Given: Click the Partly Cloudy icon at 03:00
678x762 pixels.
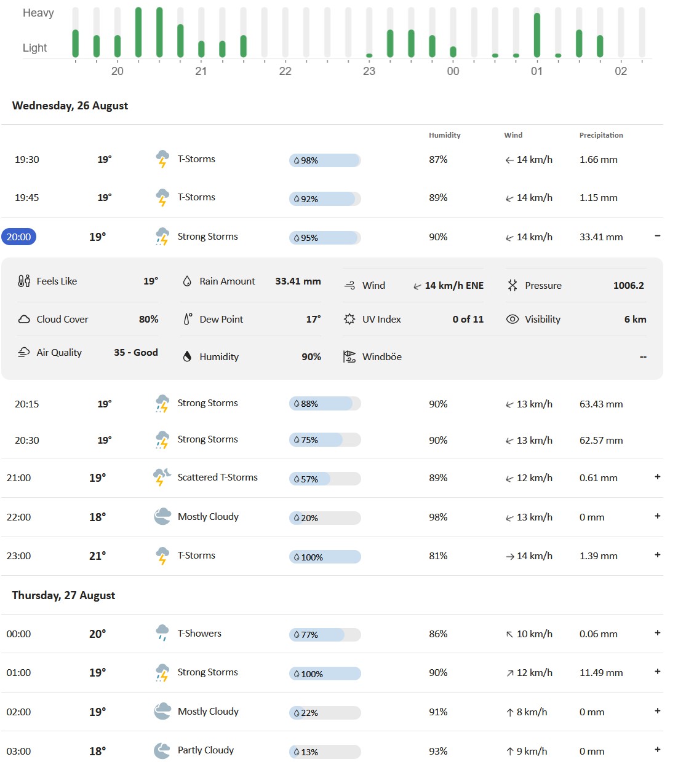Looking at the screenshot, I should (162, 750).
